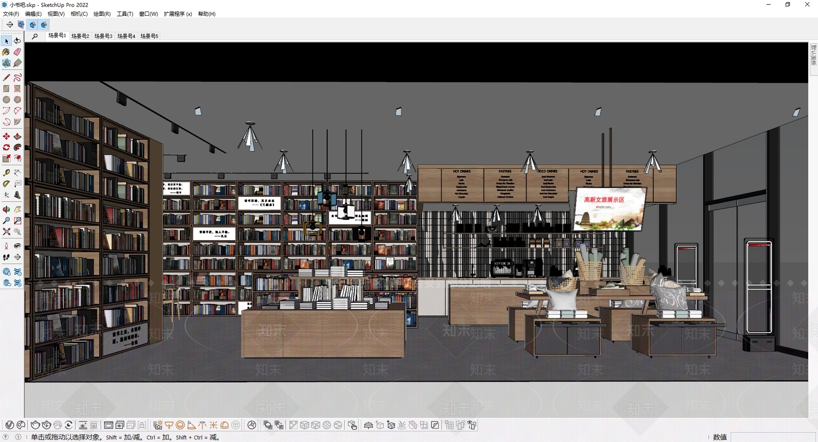This screenshot has width=818, height=442.
Task: Select the Pan hand tool
Action: pyautogui.click(x=17, y=210)
